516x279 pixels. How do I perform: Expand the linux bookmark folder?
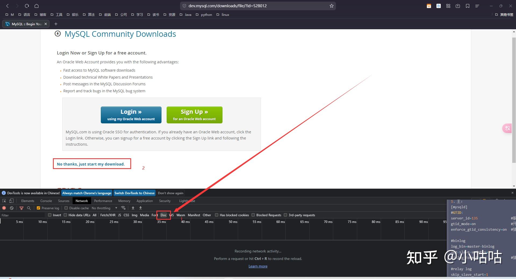click(223, 15)
